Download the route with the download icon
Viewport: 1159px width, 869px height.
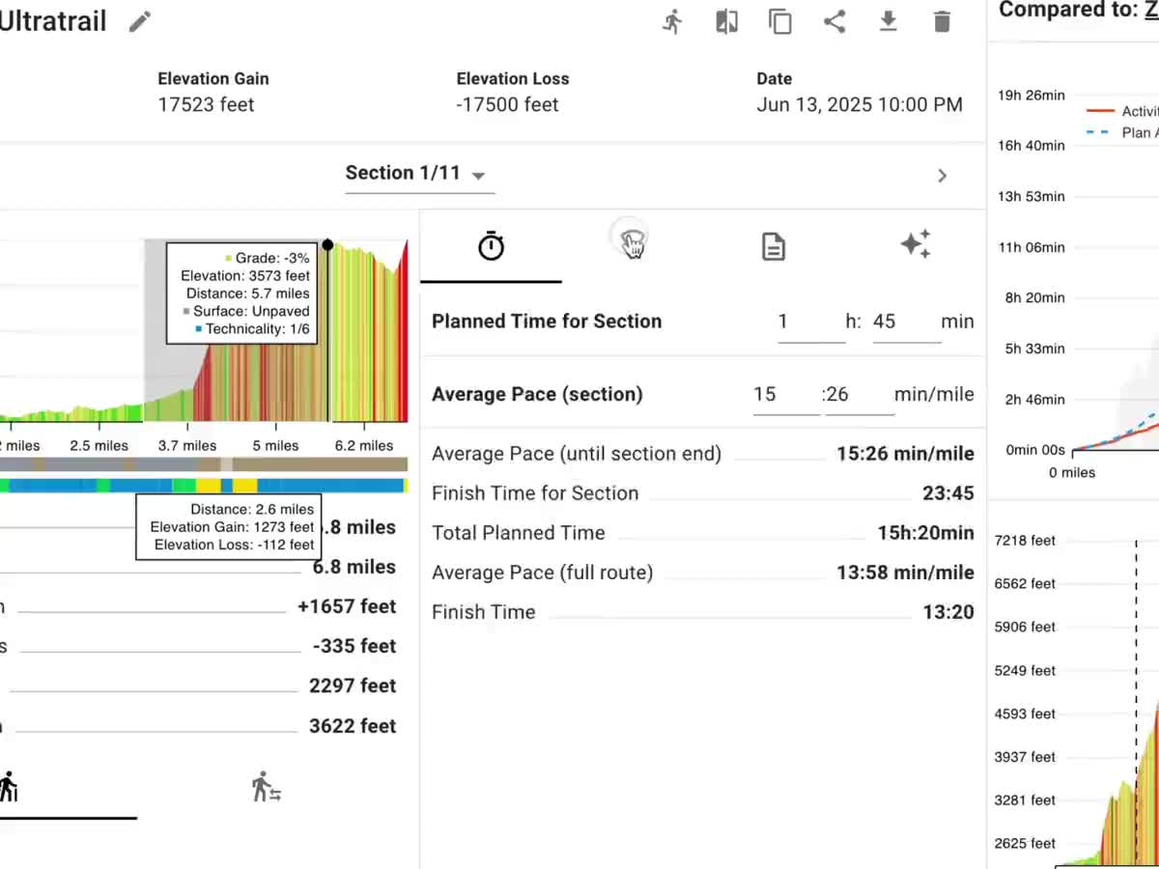[x=888, y=21]
